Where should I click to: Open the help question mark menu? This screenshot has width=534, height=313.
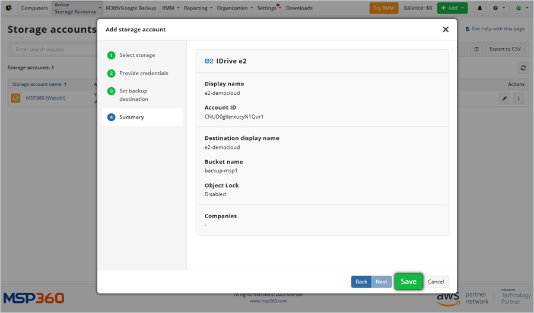point(498,8)
